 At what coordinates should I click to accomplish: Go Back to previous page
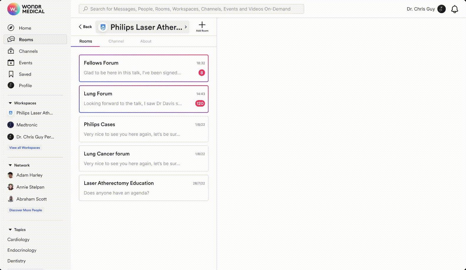point(85,27)
